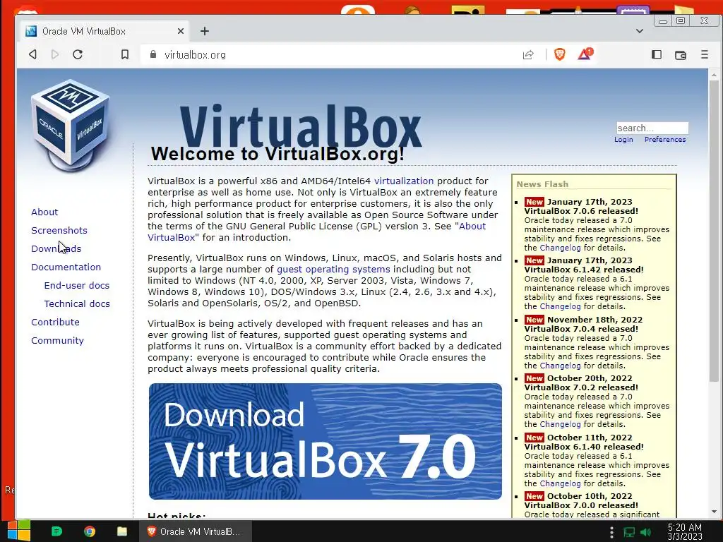723x542 pixels.
Task: Click the network icon in system tray
Action: point(629,532)
